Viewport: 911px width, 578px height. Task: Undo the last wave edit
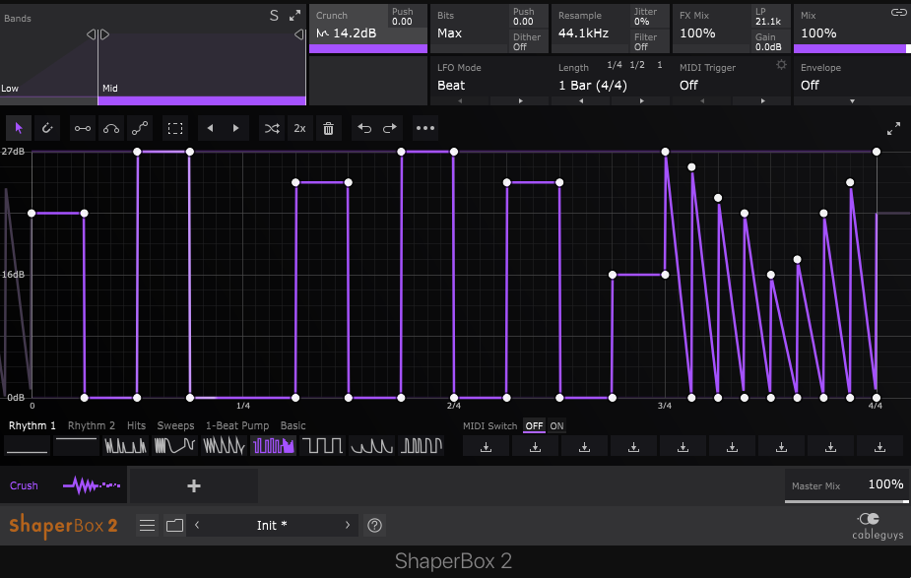[364, 128]
